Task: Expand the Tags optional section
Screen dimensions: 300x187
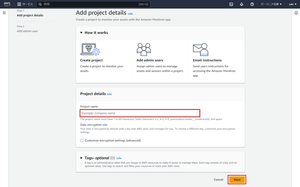Action: [81, 158]
